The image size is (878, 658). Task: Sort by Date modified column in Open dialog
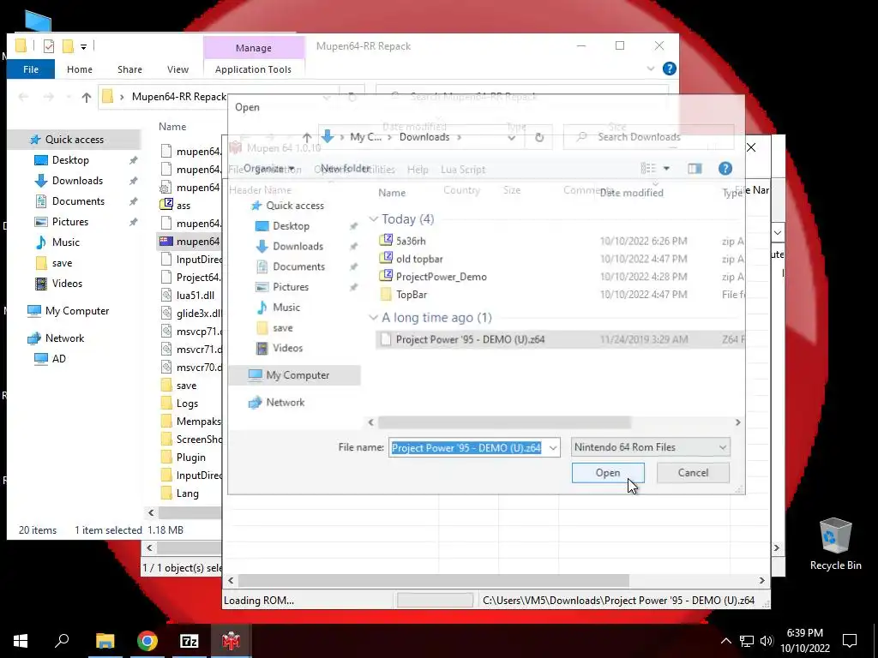(x=632, y=193)
